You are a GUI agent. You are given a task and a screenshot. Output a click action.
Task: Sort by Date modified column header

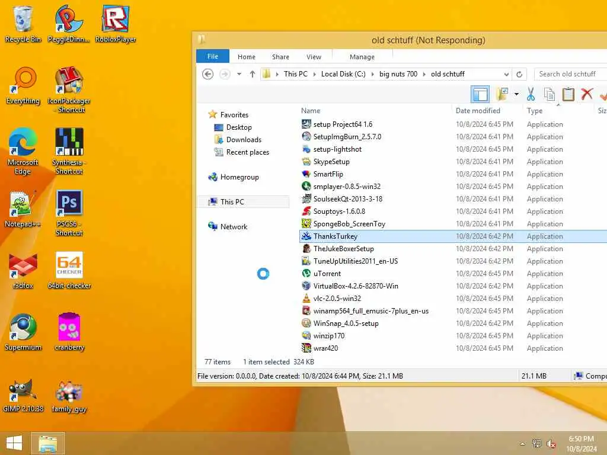pyautogui.click(x=478, y=111)
